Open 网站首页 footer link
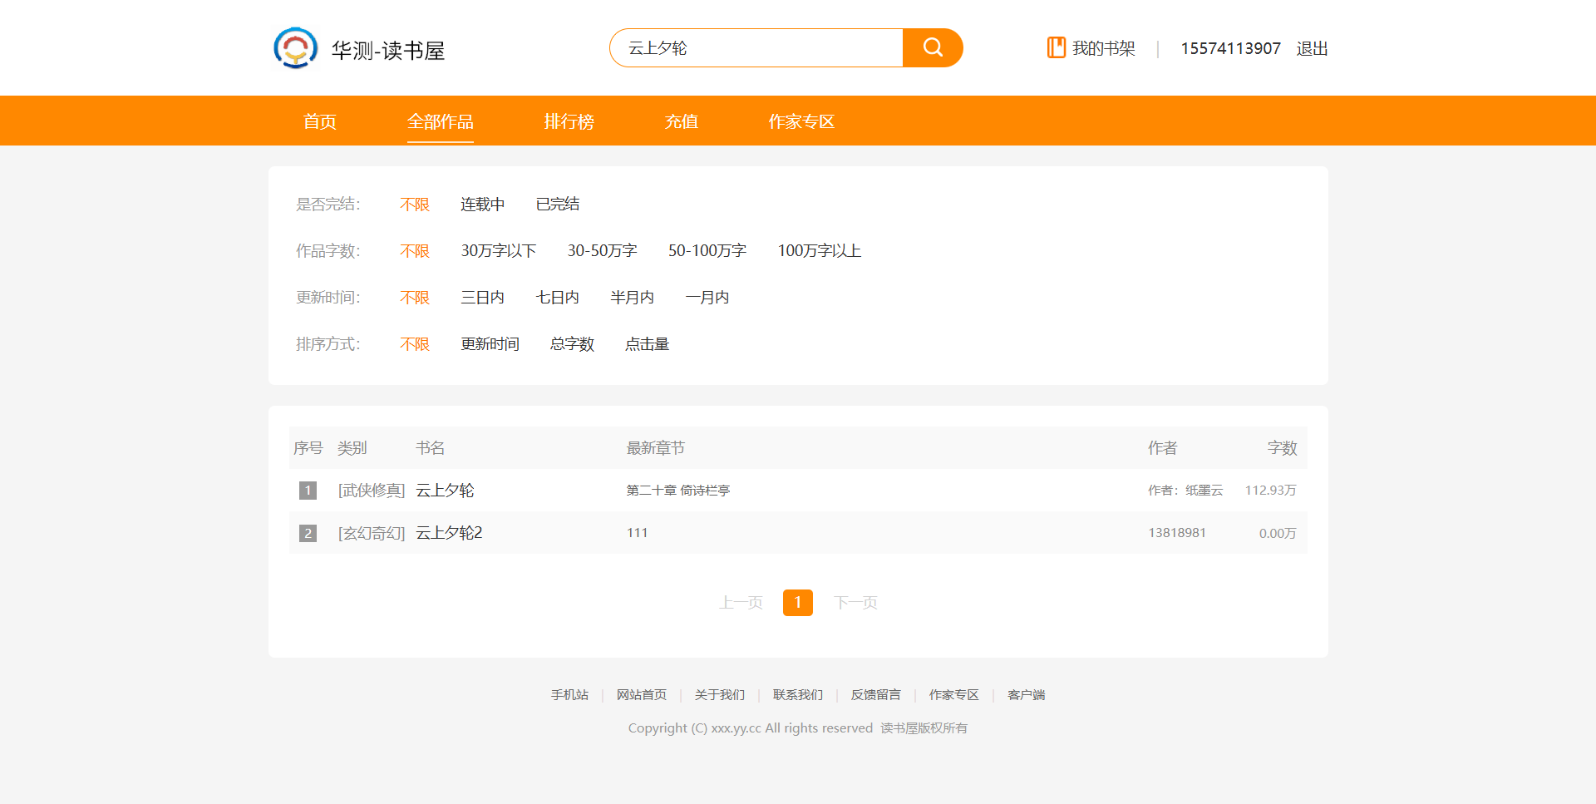The width and height of the screenshot is (1596, 804). (x=642, y=695)
